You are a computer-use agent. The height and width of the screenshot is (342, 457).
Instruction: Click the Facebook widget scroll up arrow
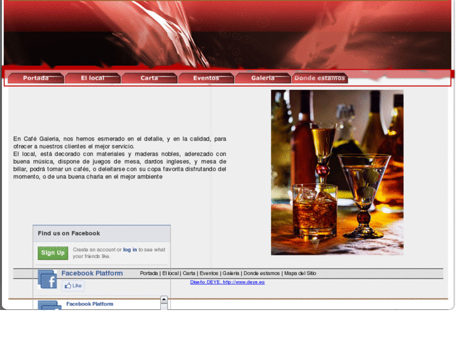click(164, 299)
